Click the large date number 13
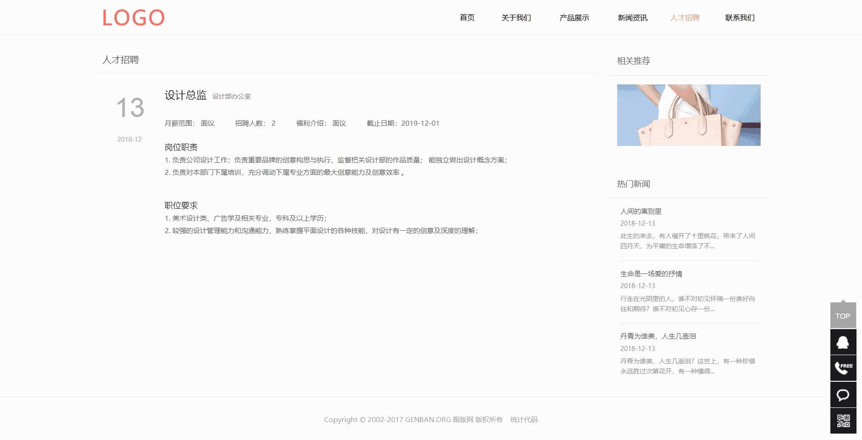862x440 pixels. 130,108
